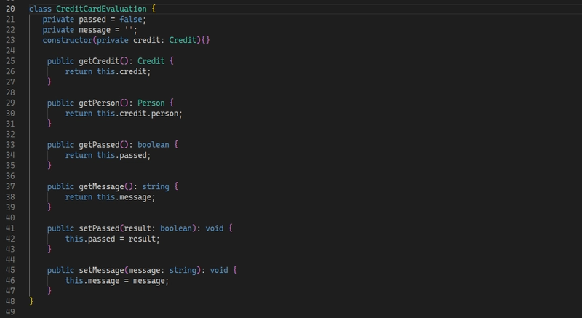Select the CreditCardEvaluation class name

point(101,9)
